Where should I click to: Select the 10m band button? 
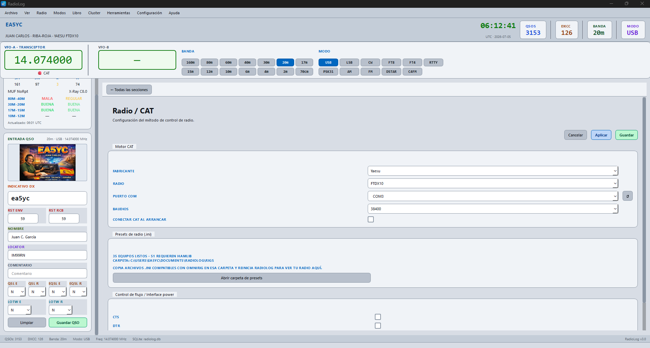228,72
